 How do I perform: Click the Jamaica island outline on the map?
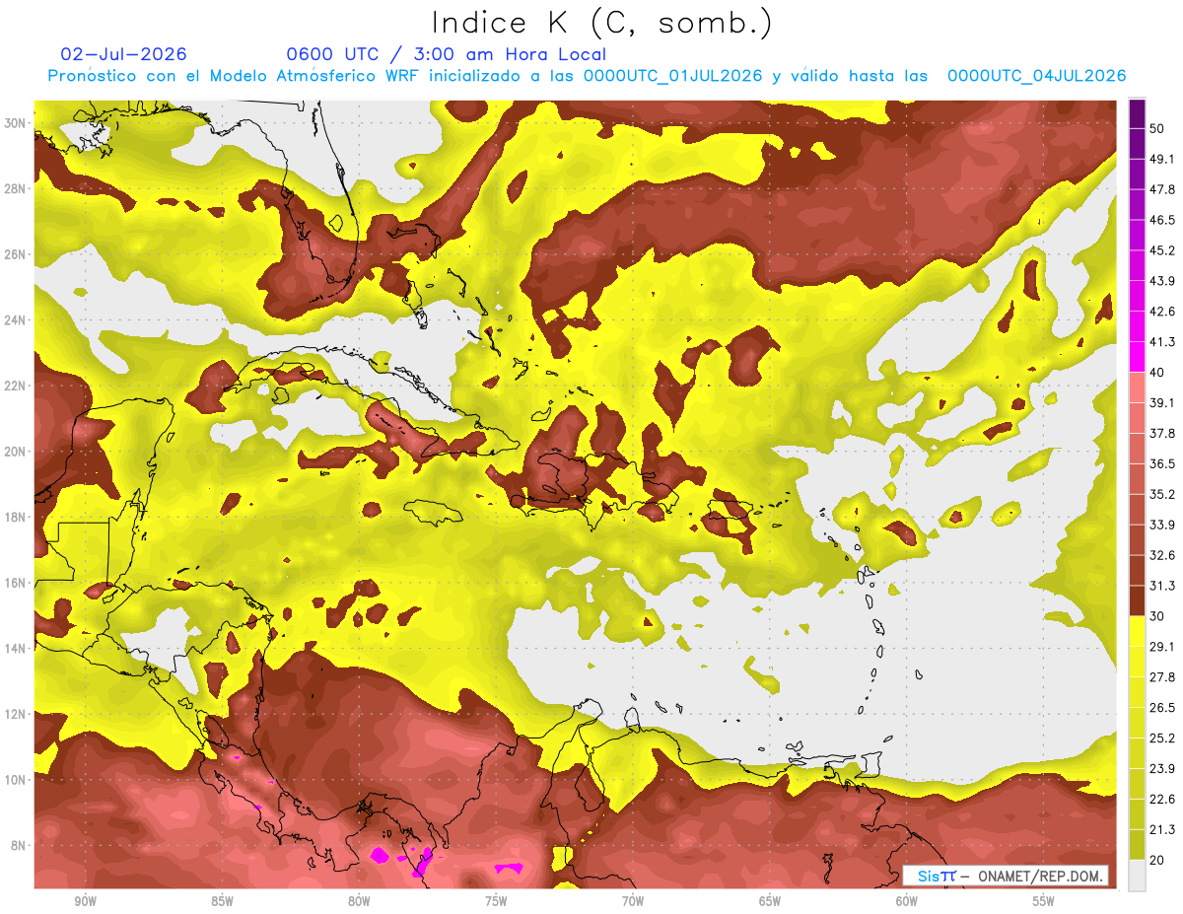click(x=435, y=512)
